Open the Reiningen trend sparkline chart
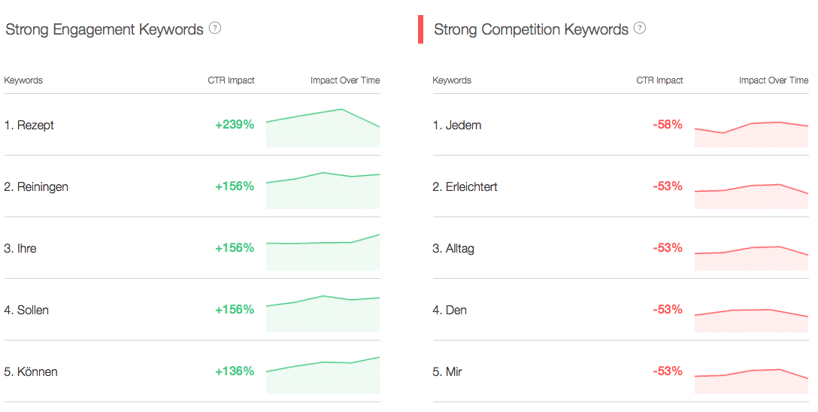The image size is (818, 412). pyautogui.click(x=323, y=190)
